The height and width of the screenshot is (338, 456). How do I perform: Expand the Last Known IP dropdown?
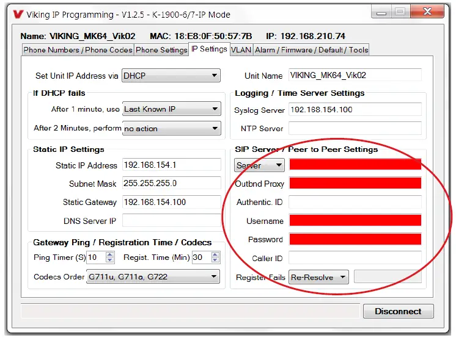pyautogui.click(x=172, y=109)
